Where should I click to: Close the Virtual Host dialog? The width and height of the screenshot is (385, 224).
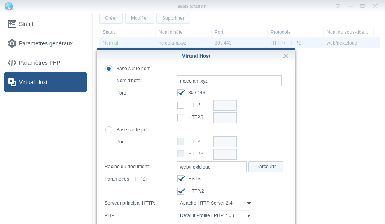click(x=286, y=56)
